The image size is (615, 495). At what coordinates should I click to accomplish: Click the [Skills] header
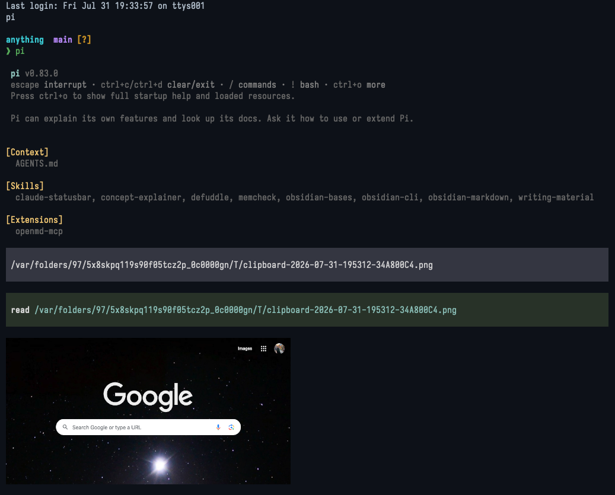(25, 186)
